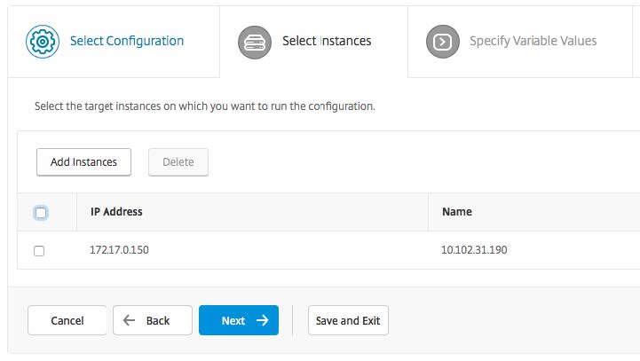Click the Add Instances button
The height and width of the screenshot is (361, 640).
[x=83, y=162]
